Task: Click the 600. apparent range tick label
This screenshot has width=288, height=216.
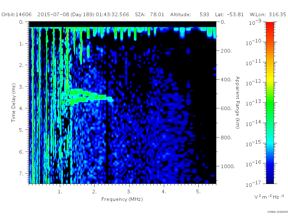Action: 226,108
